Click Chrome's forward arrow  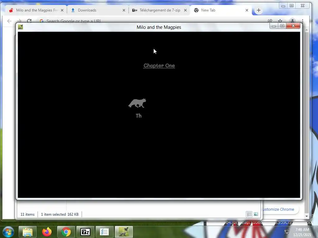click(19, 21)
